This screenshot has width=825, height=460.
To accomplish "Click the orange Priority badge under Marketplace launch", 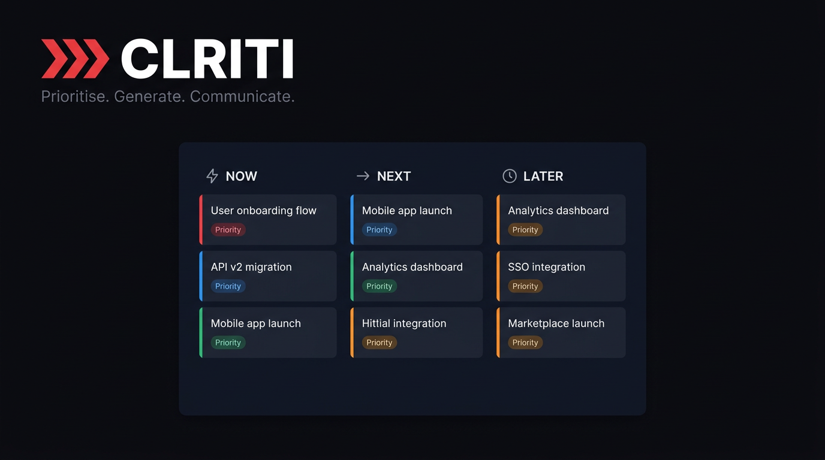I will click(525, 342).
